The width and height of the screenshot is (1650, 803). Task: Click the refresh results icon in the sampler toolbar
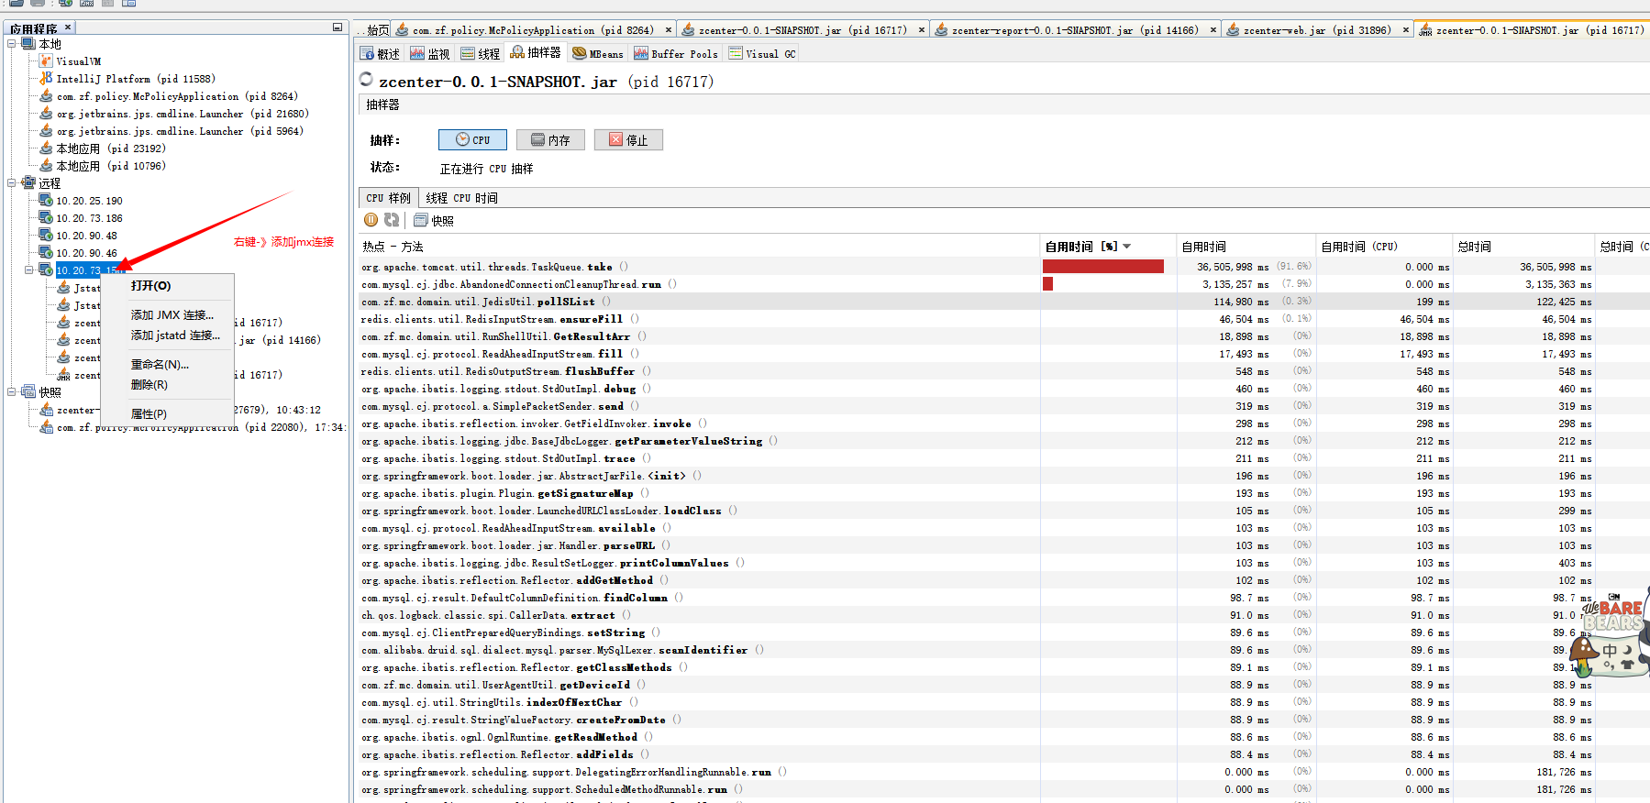(392, 220)
